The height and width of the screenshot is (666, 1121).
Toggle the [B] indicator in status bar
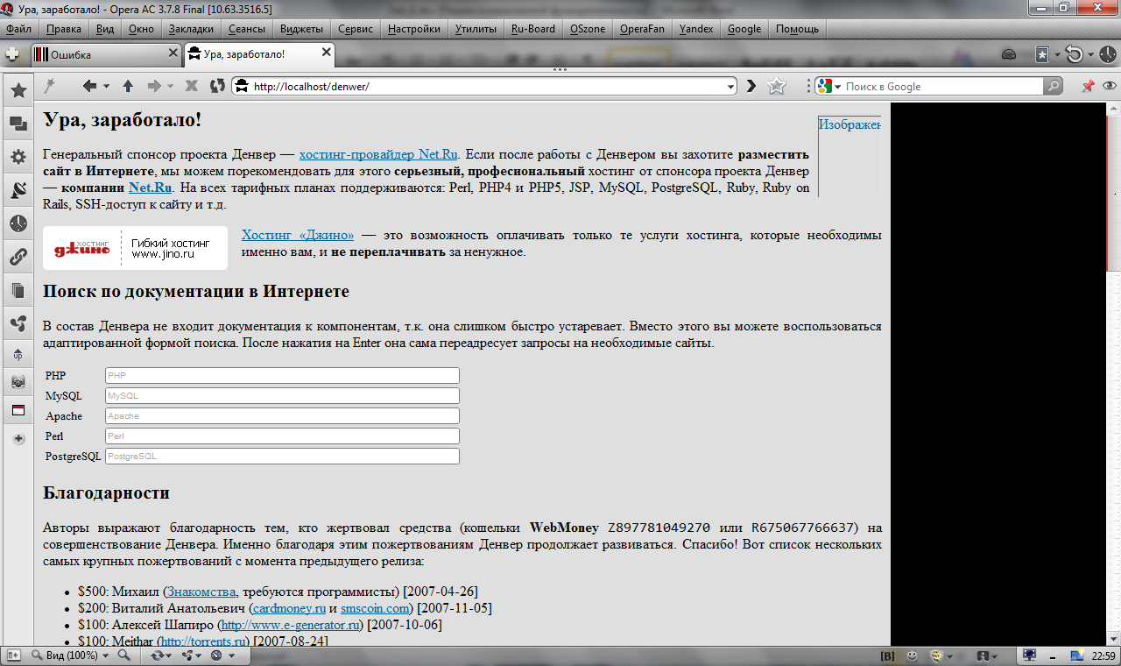[886, 655]
